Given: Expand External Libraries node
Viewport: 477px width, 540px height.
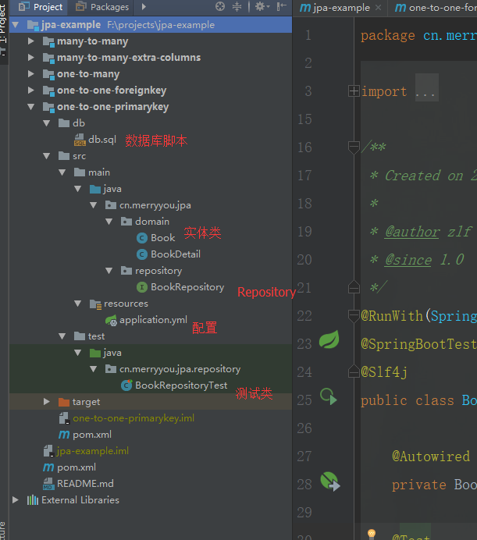Looking at the screenshot, I should [15, 499].
